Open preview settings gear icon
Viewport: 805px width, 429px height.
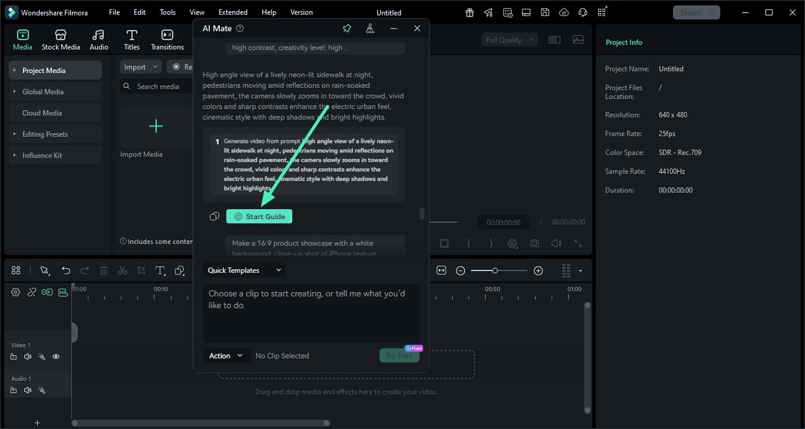point(513,244)
